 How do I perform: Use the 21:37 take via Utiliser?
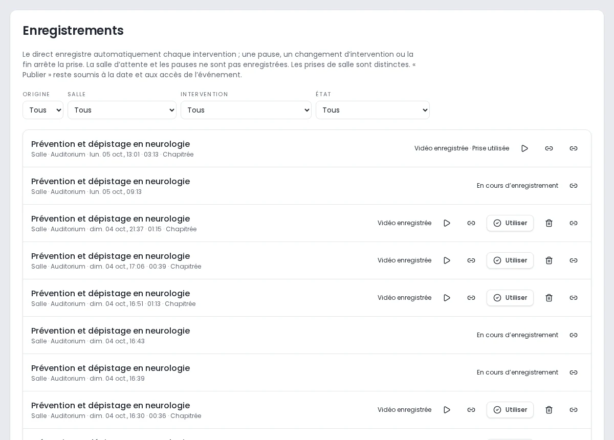[510, 223]
